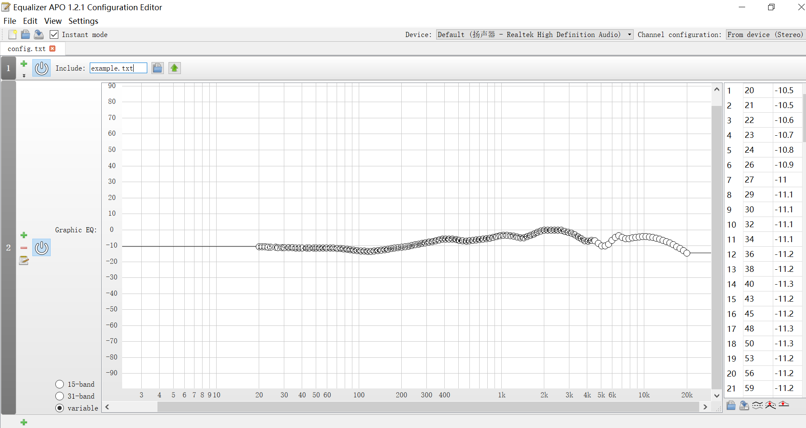Open the Edit menu

coord(30,21)
